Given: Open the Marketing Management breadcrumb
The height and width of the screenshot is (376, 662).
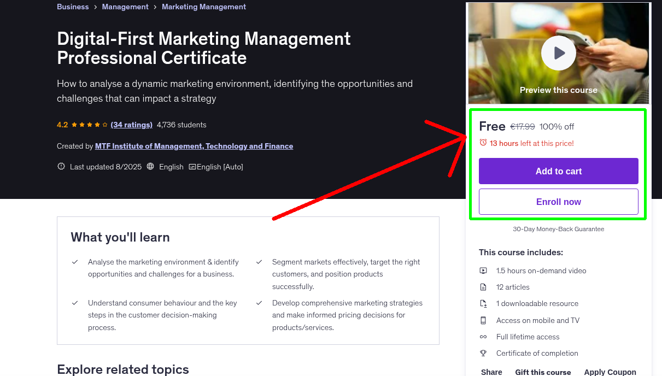Looking at the screenshot, I should 204,7.
